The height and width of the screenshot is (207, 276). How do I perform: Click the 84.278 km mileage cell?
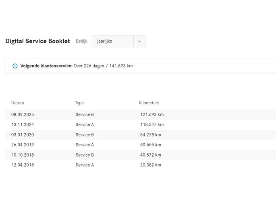tap(151, 135)
